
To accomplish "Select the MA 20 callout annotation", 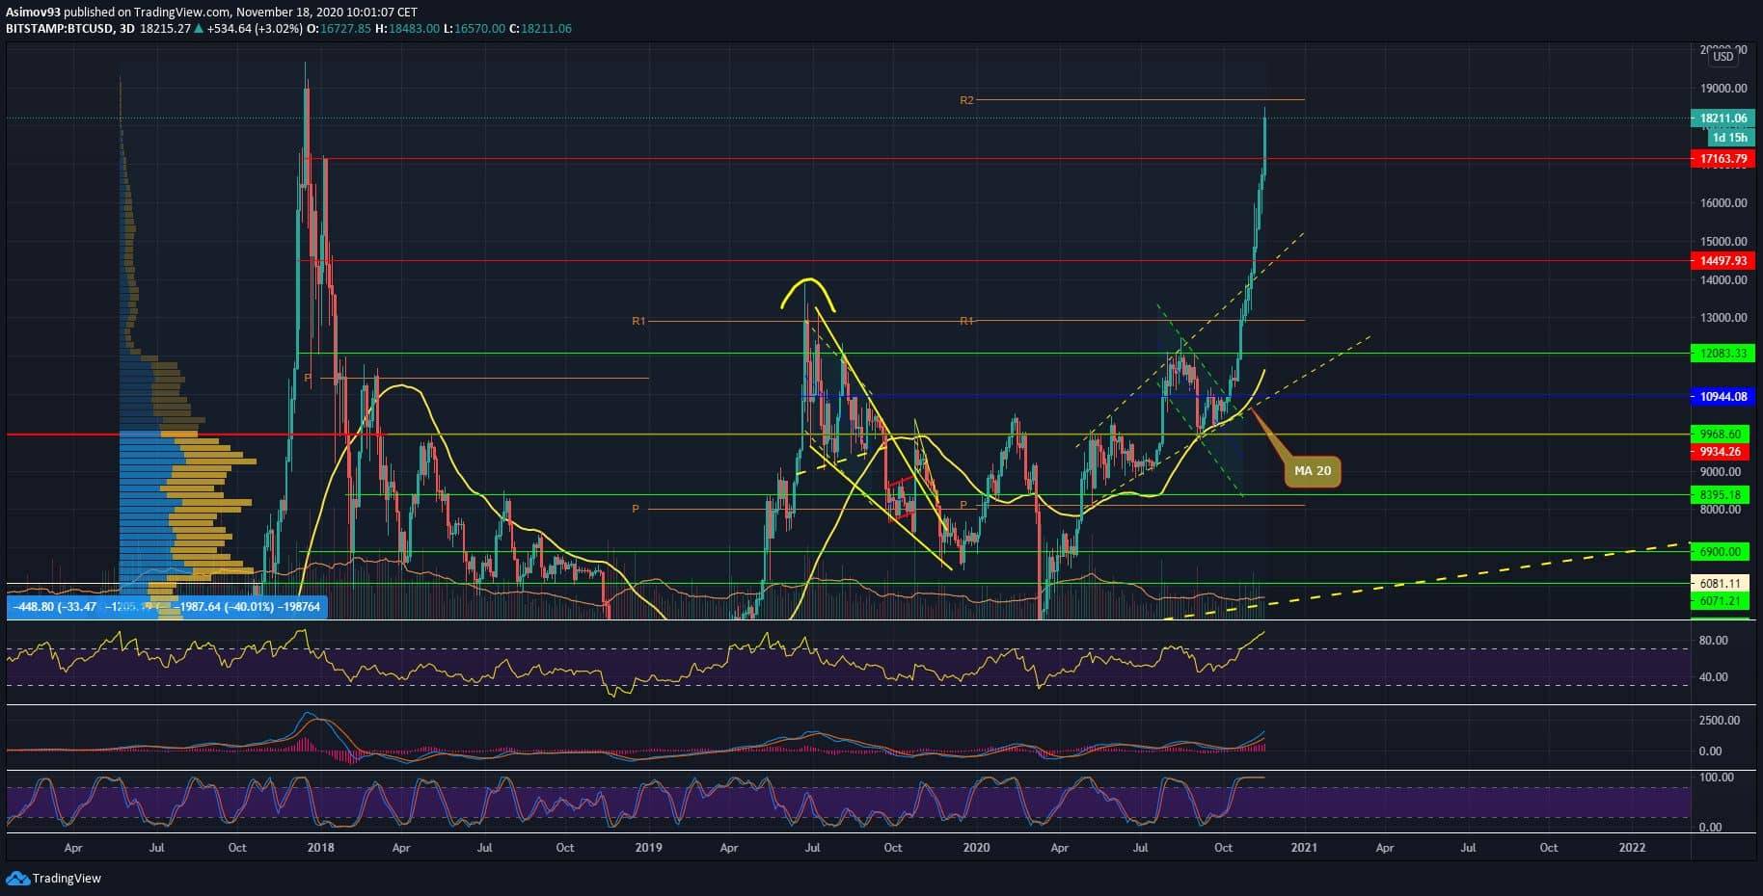I will point(1312,471).
